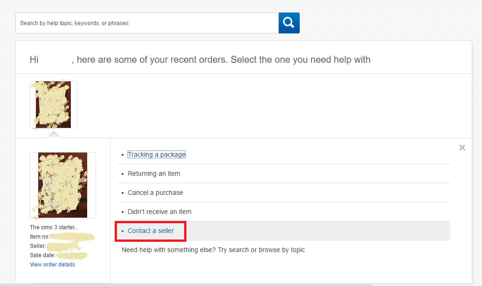Click the blue magnifying glass search button

tap(289, 23)
